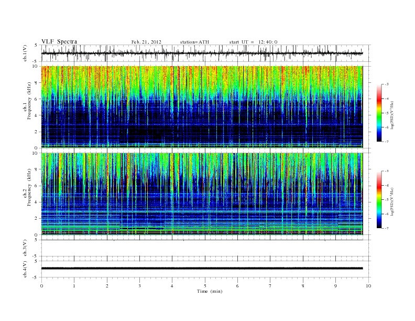Click the 'ch.4(V)' axis label
Image resolution: width=415 pixels, height=321 pixels.
pyautogui.click(x=25, y=269)
